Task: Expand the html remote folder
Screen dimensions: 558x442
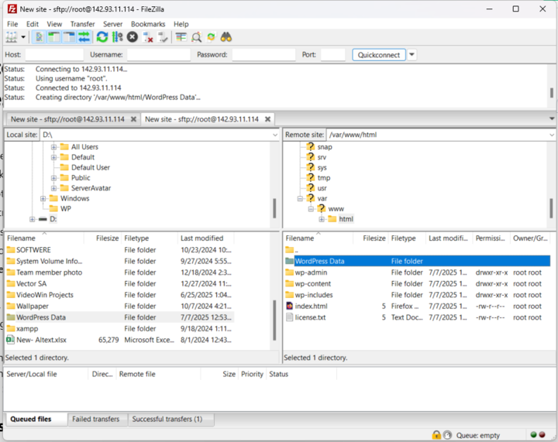Action: pos(322,219)
